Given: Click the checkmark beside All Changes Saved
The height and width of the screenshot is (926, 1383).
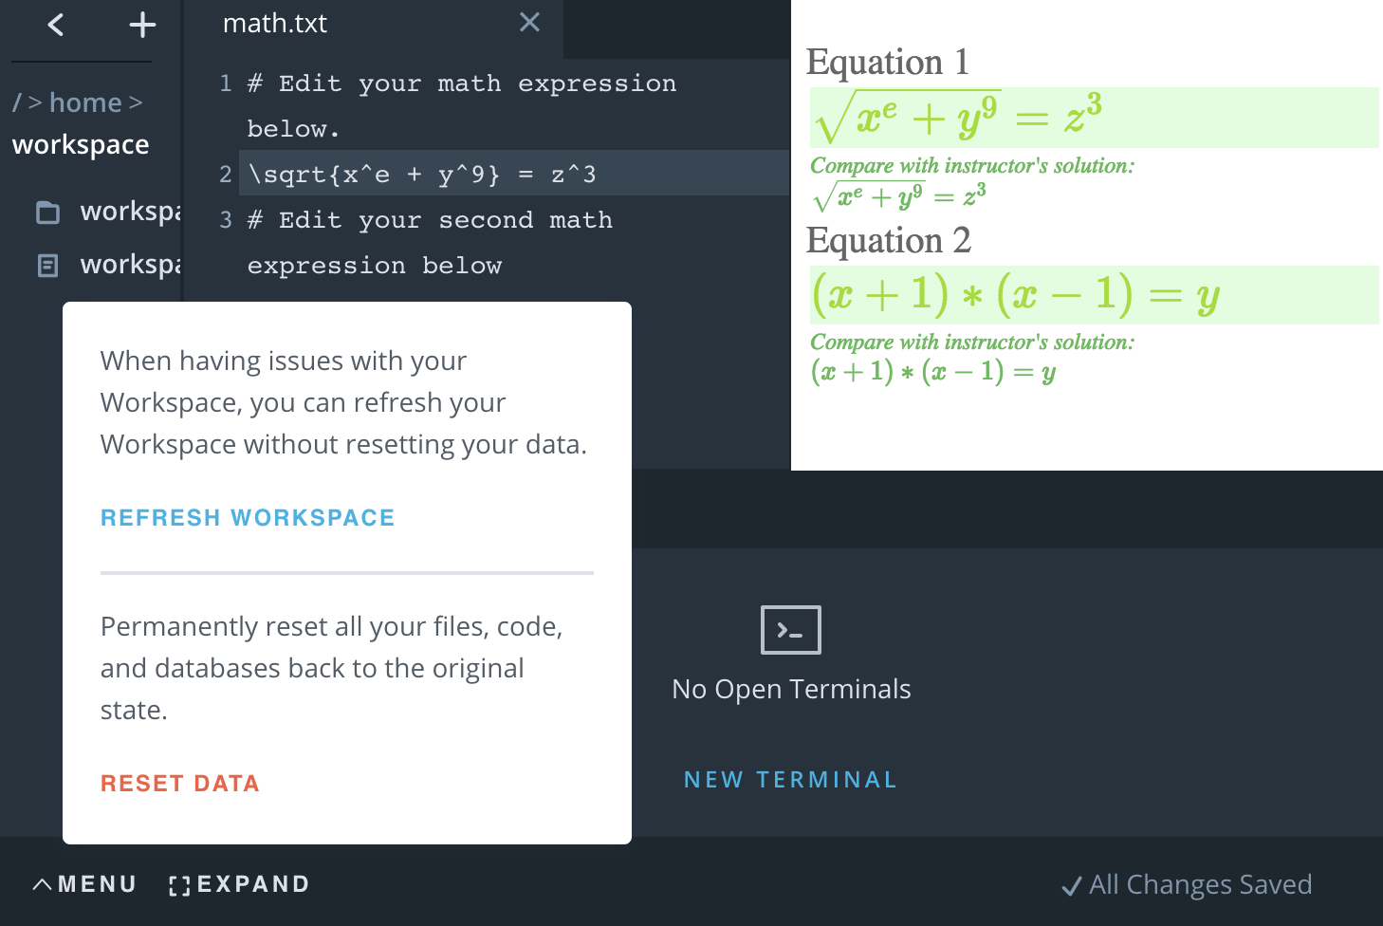Looking at the screenshot, I should click(x=1071, y=886).
